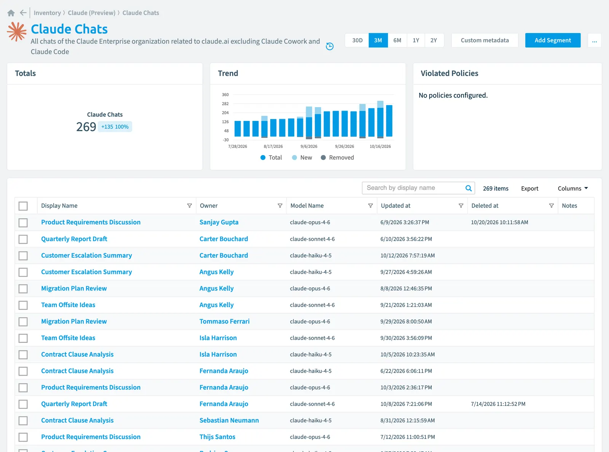
Task: Select the 1Y time range
Action: [x=416, y=40]
